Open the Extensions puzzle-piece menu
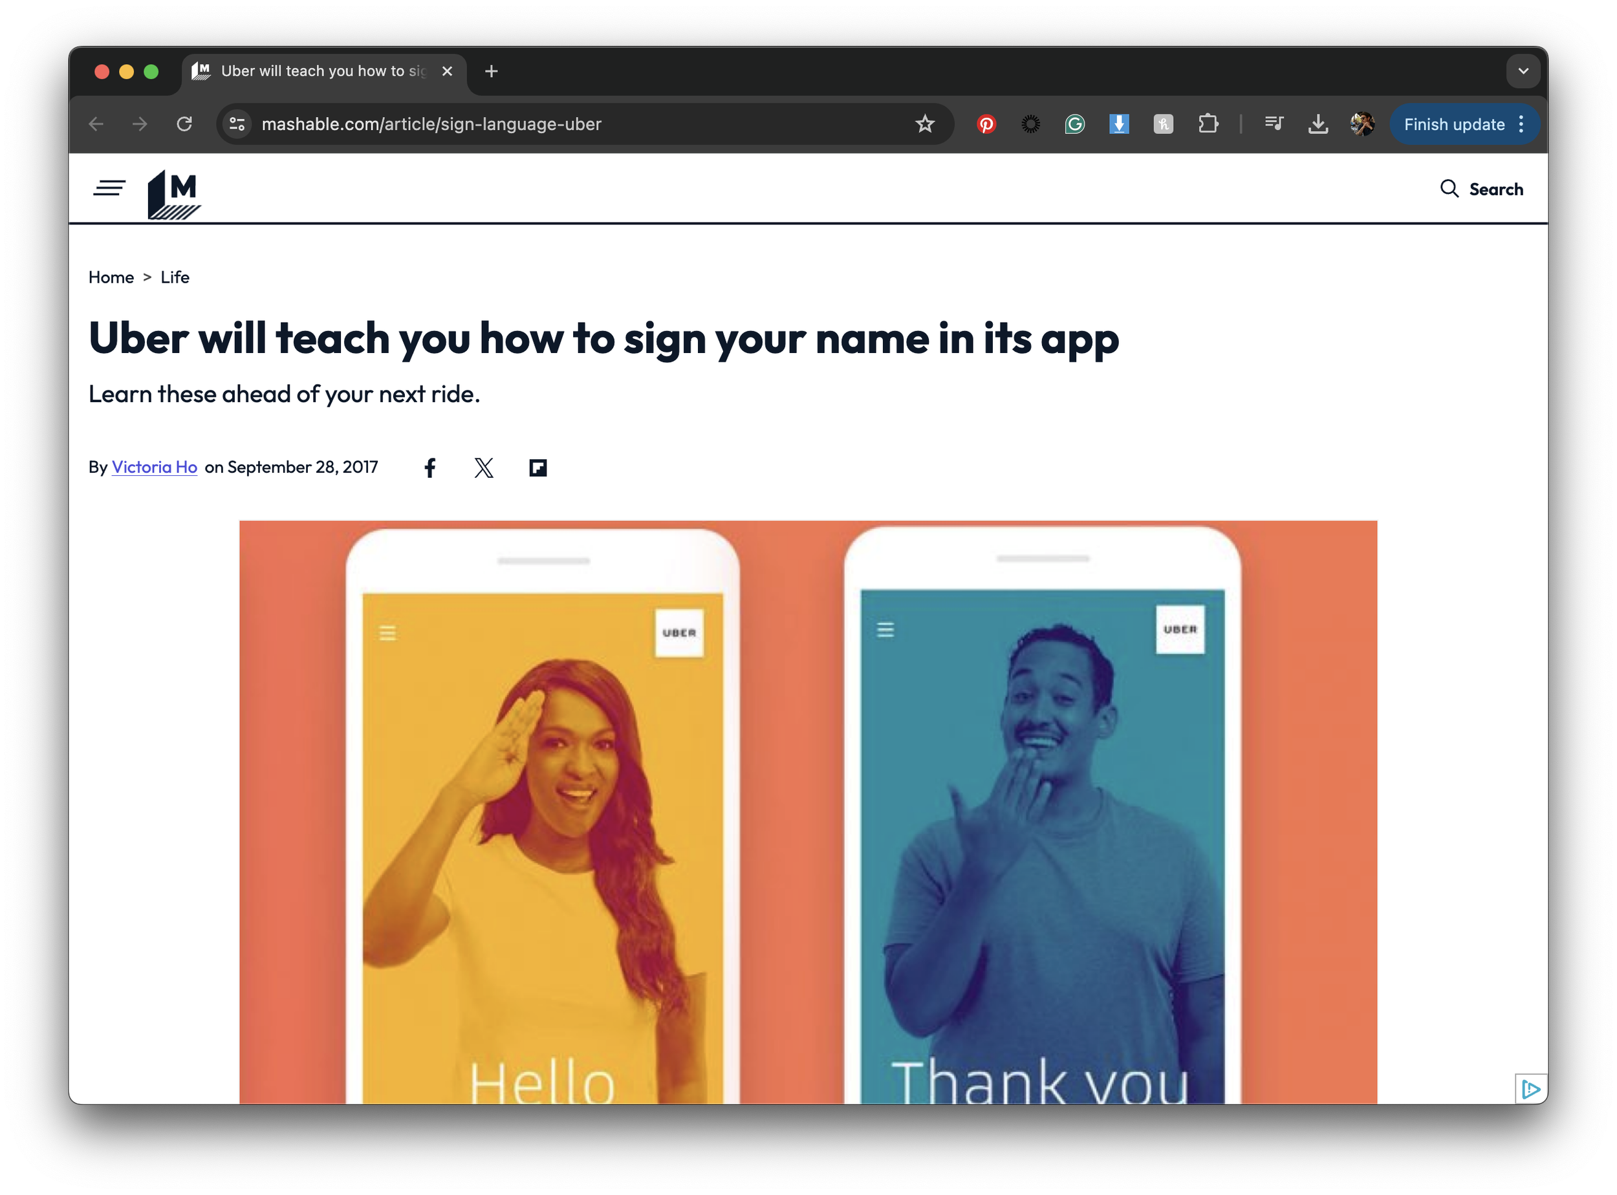 pos(1208,124)
